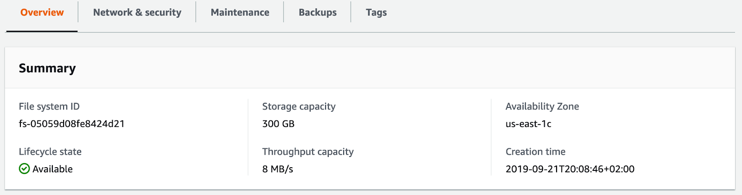Viewport: 742px width, 195px height.
Task: Select the file system ID fs-05059d08fe8424d21
Action: pos(72,124)
